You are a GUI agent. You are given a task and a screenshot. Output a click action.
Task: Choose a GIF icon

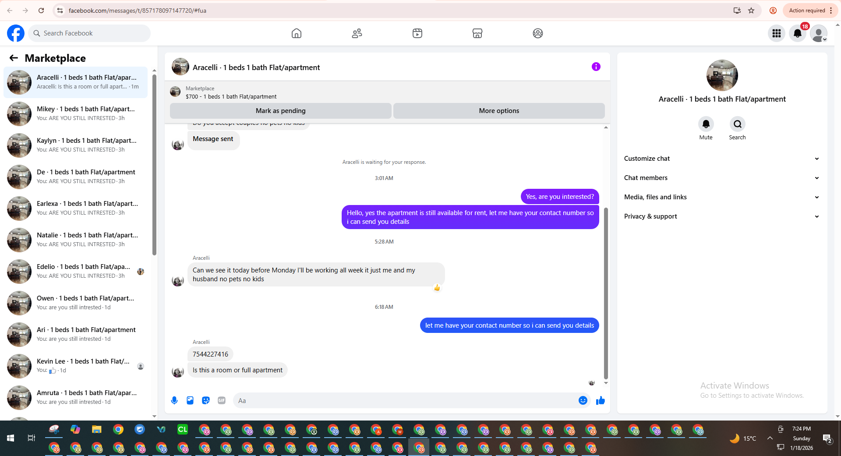point(222,400)
